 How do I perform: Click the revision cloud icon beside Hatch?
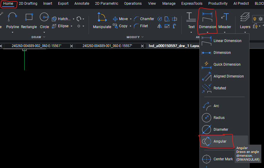tap(79, 19)
